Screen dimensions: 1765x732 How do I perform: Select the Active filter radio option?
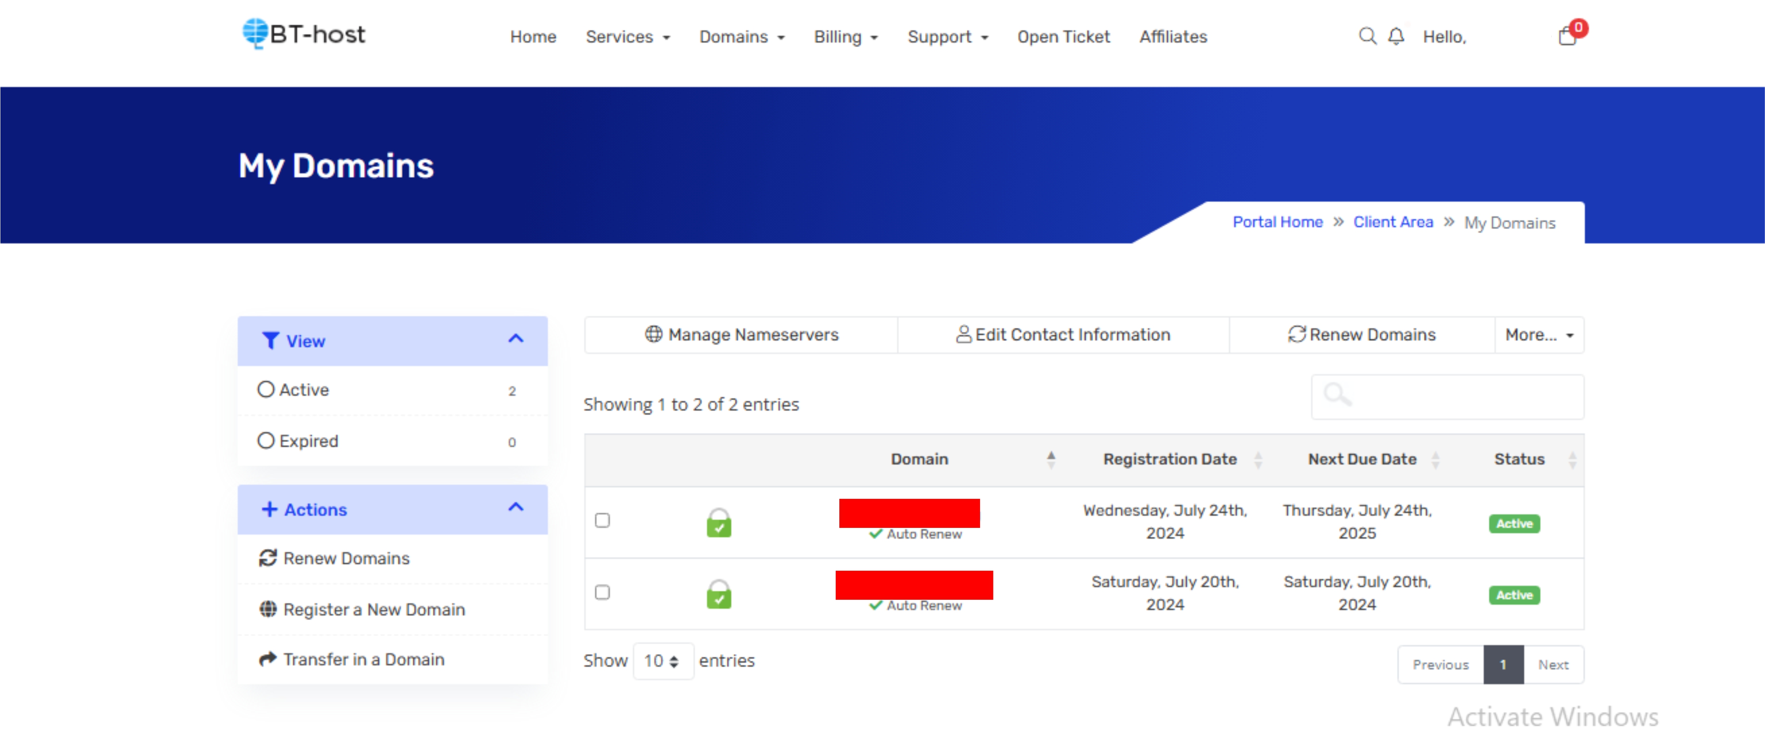click(266, 389)
